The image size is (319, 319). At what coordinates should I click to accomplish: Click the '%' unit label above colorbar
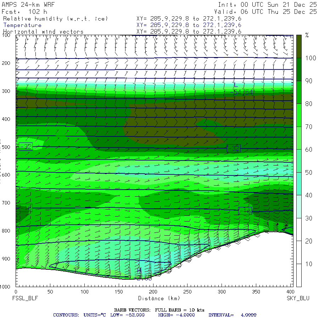307,35
